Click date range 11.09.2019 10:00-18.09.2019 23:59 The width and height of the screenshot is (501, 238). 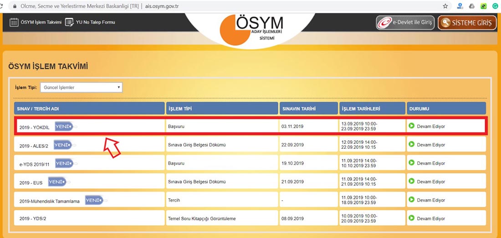359,200
